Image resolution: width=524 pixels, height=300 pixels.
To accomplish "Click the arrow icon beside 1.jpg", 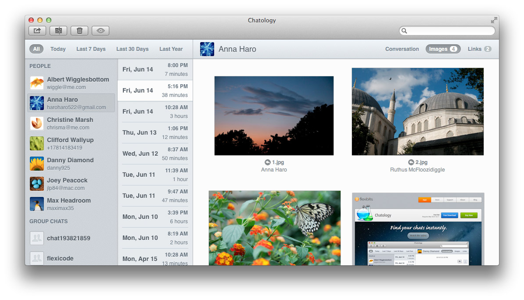I will click(267, 162).
